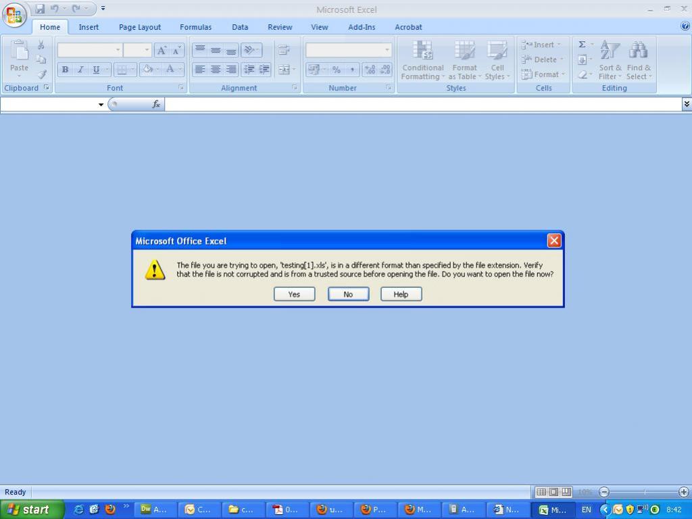692x519 pixels.
Task: Open Internet Explorer from quick launch
Action: 78,510
